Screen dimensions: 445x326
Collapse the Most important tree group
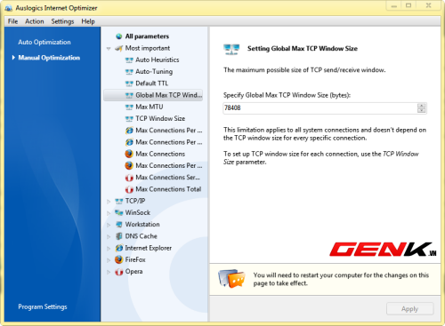click(x=109, y=49)
